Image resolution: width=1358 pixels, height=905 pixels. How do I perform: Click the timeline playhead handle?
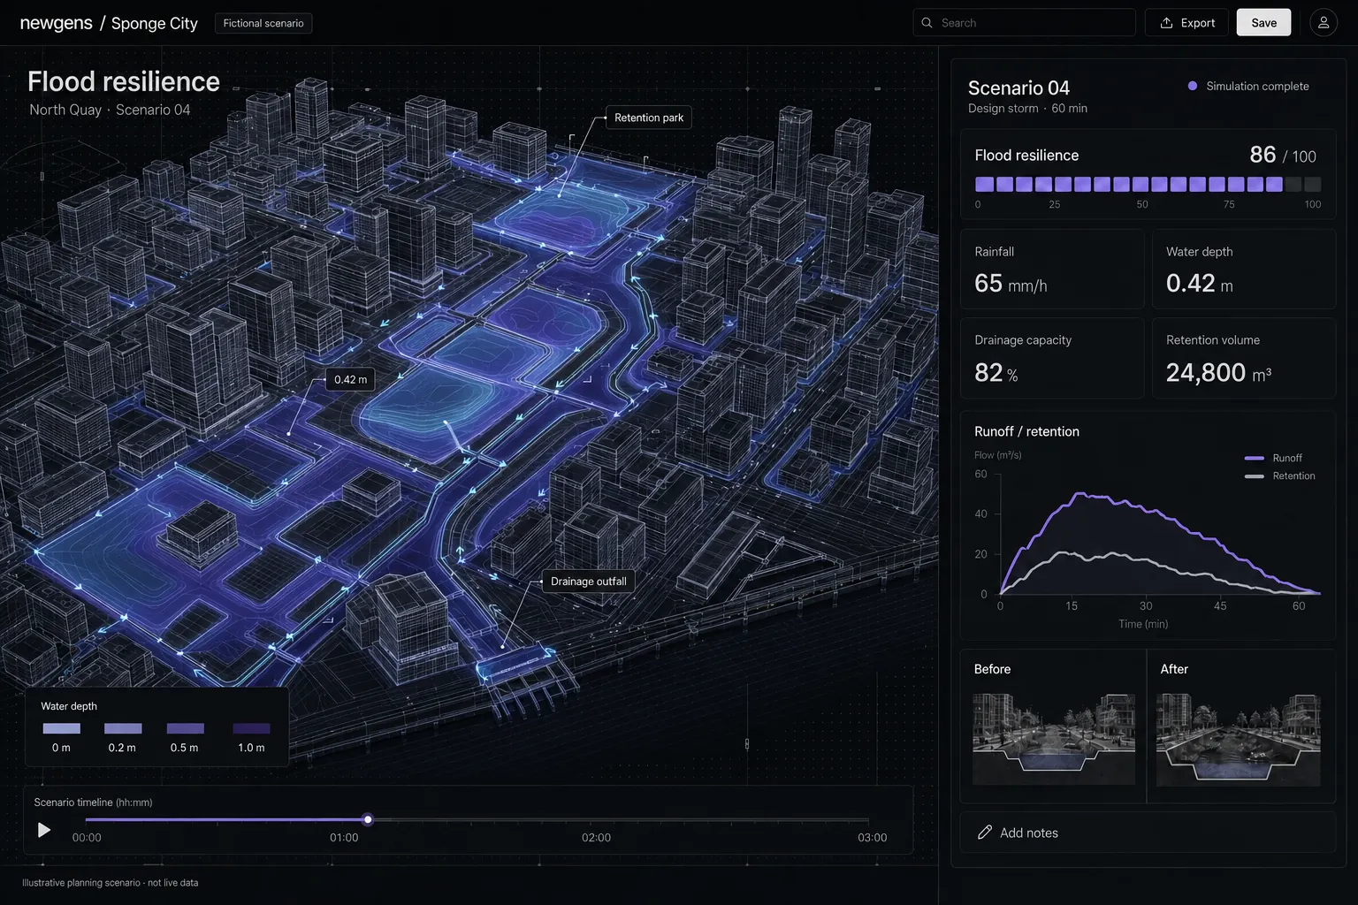pyautogui.click(x=368, y=819)
